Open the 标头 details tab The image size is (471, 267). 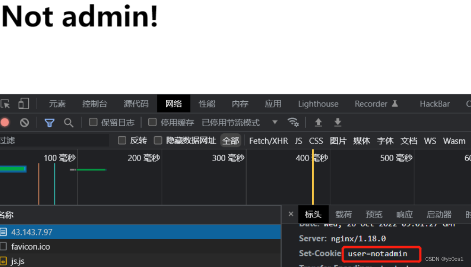click(313, 214)
